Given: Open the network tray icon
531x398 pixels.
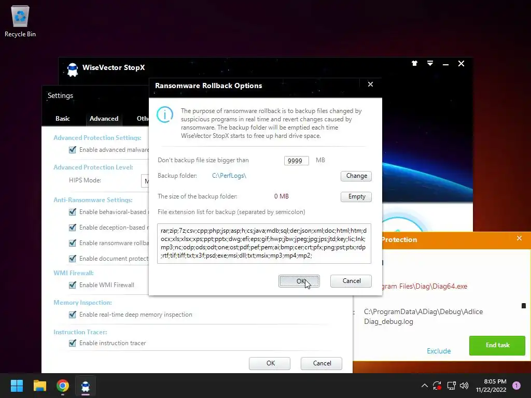Looking at the screenshot, I should (451, 386).
